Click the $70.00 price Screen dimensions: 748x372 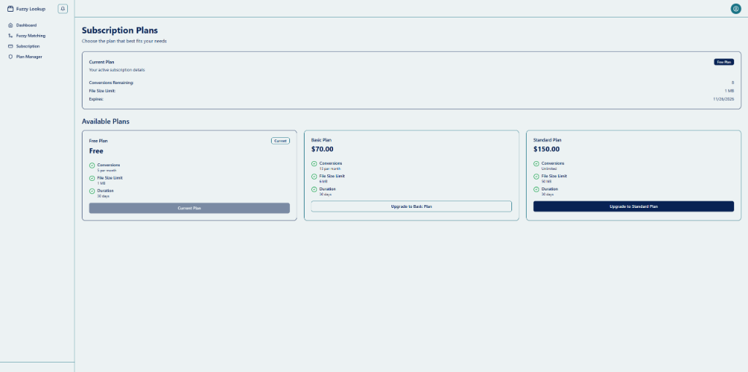(322, 149)
